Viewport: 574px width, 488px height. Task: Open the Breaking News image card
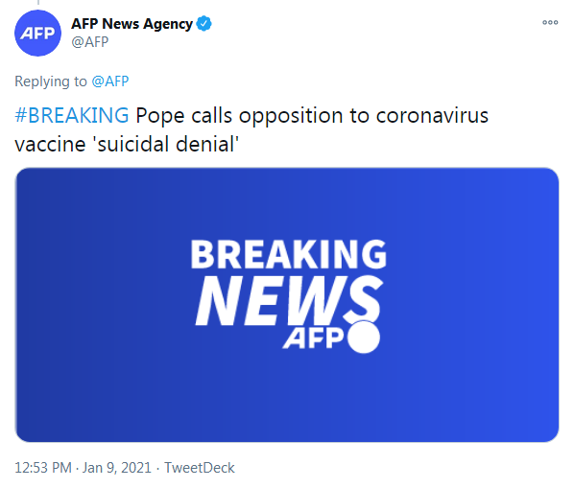(287, 305)
